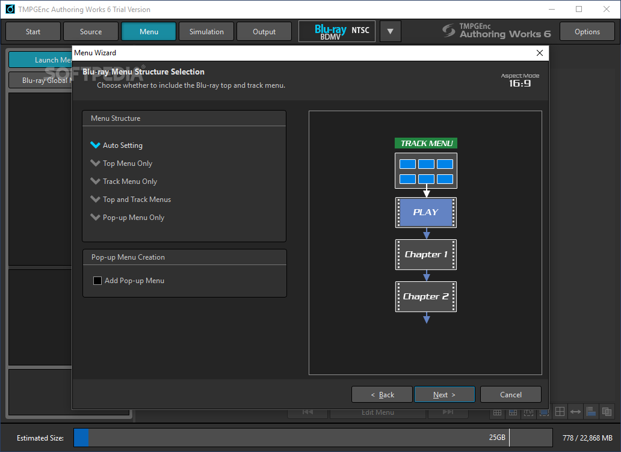621x452 pixels.
Task: Click the four-pane grid icon
Action: point(560,412)
